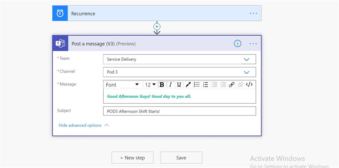Expand the Channel dropdown chevron
The width and height of the screenshot is (339, 168).
pos(246,72)
